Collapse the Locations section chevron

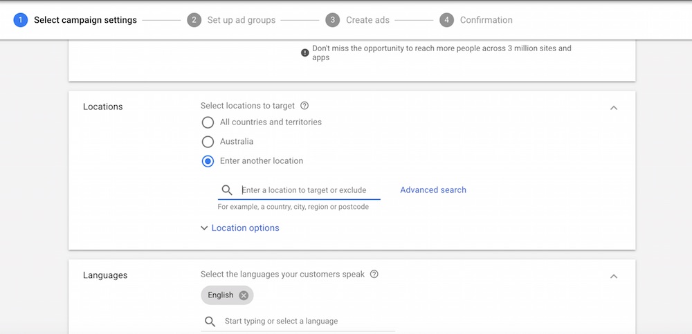614,108
